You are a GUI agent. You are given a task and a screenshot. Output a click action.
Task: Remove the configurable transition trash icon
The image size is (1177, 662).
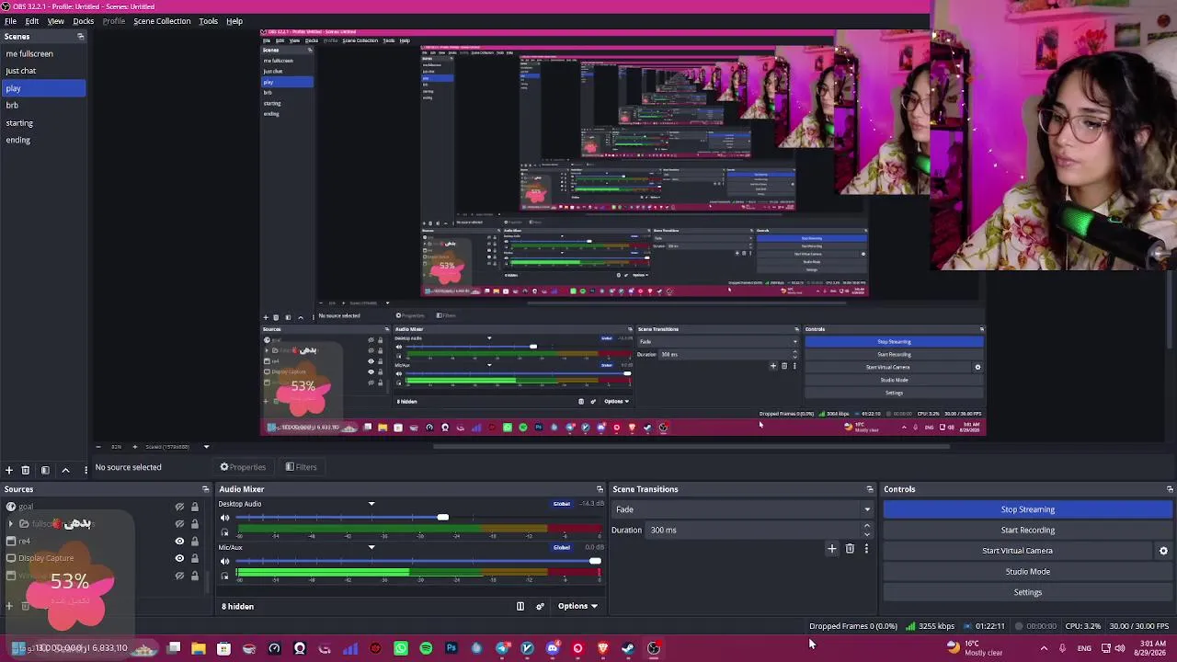850,549
